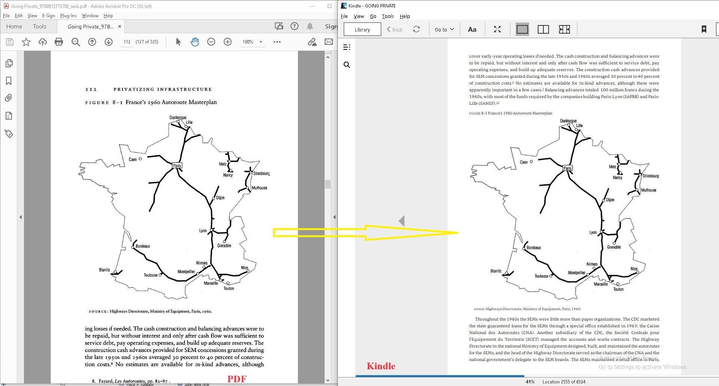719x386 pixels.
Task: Bookmark this page in Kindle
Action: 704,29
